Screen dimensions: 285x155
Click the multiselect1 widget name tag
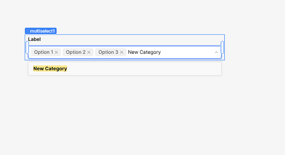pos(41,31)
